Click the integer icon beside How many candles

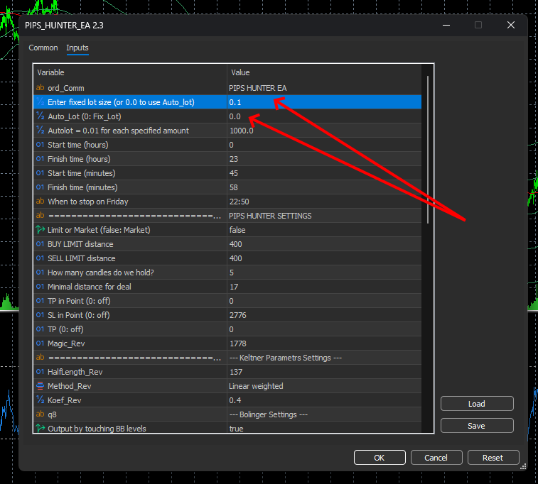pos(40,273)
